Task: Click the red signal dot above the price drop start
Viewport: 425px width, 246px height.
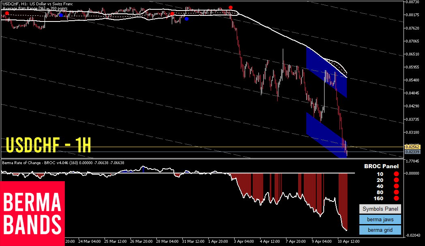Action: (231, 7)
